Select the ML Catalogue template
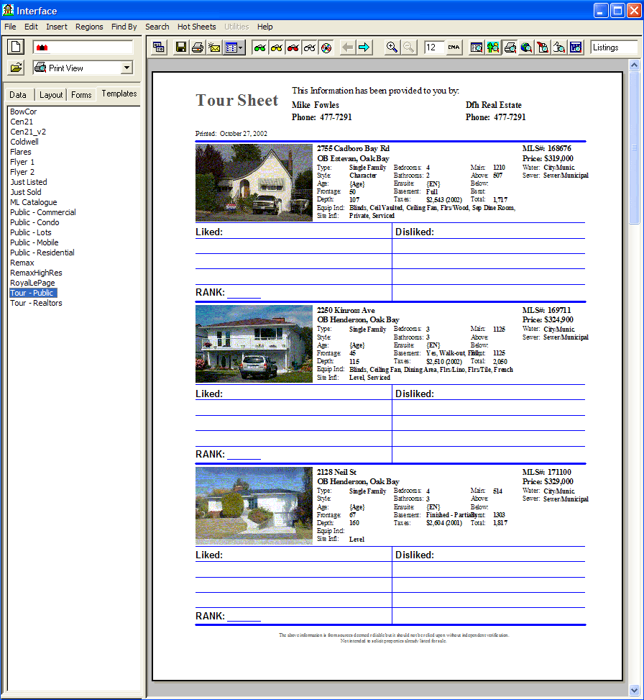 34,202
